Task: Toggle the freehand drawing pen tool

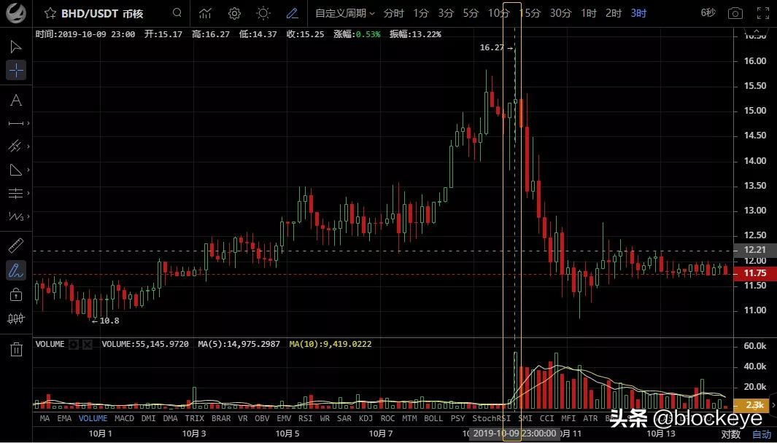Action: coord(16,270)
